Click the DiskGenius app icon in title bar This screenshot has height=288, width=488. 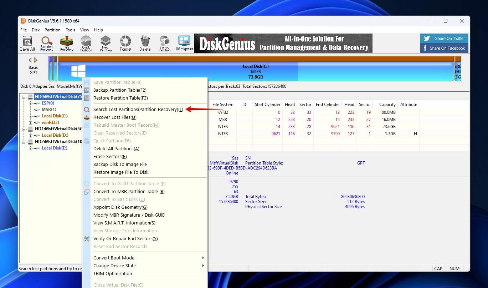pyautogui.click(x=24, y=21)
